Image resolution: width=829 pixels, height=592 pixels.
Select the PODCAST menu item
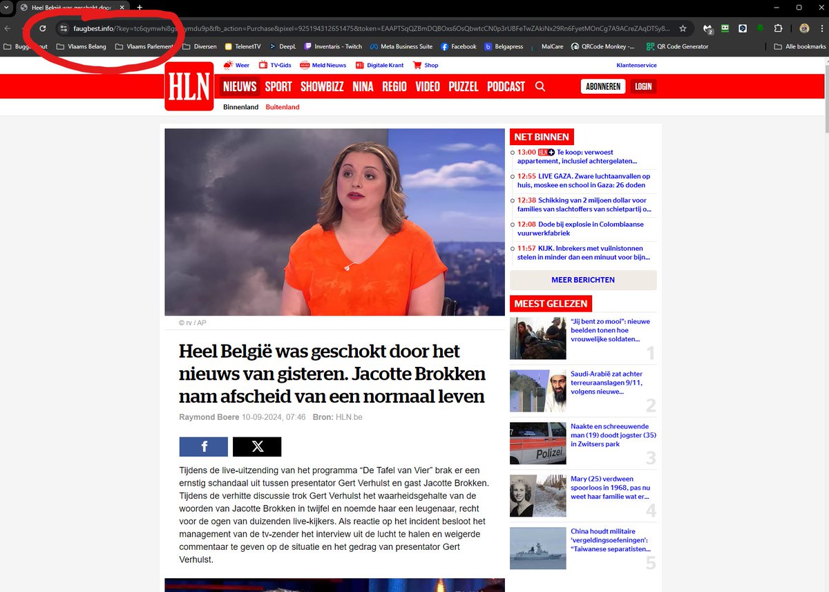tap(506, 86)
